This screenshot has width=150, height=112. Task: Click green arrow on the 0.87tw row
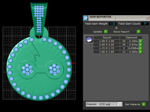[x=141, y=45]
